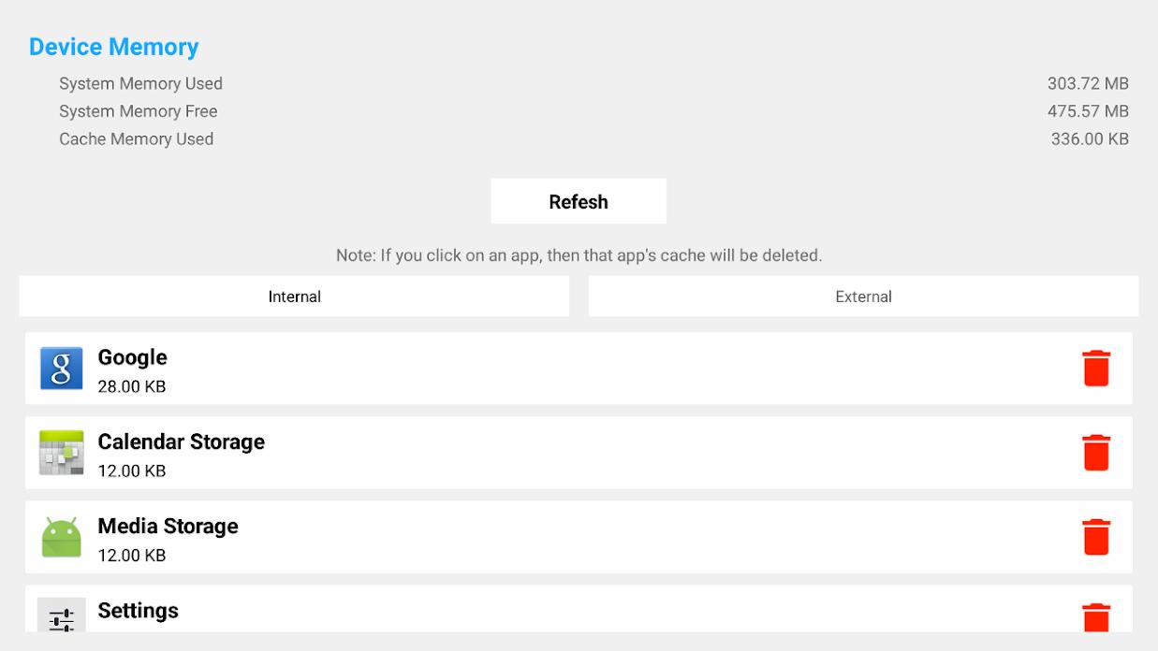This screenshot has width=1158, height=651.
Task: Tap the green Android Media Storage icon
Action: (x=62, y=537)
